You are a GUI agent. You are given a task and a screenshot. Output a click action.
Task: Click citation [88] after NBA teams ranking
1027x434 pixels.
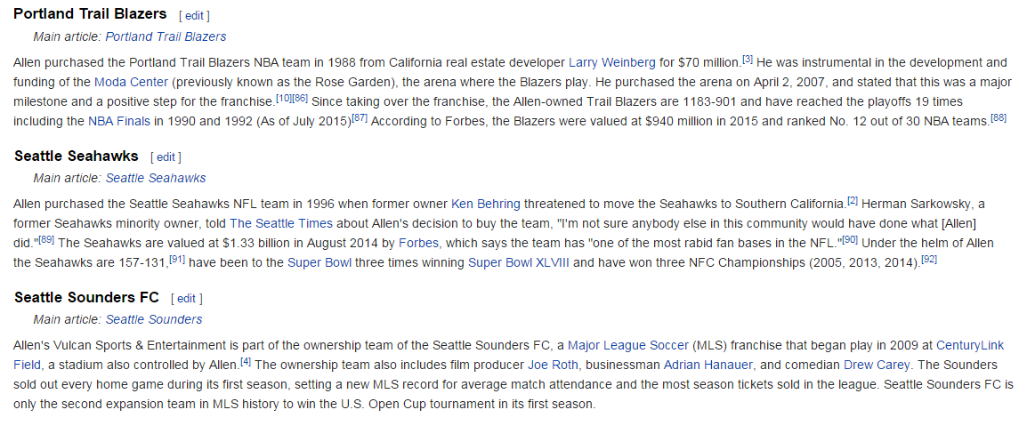[999, 118]
